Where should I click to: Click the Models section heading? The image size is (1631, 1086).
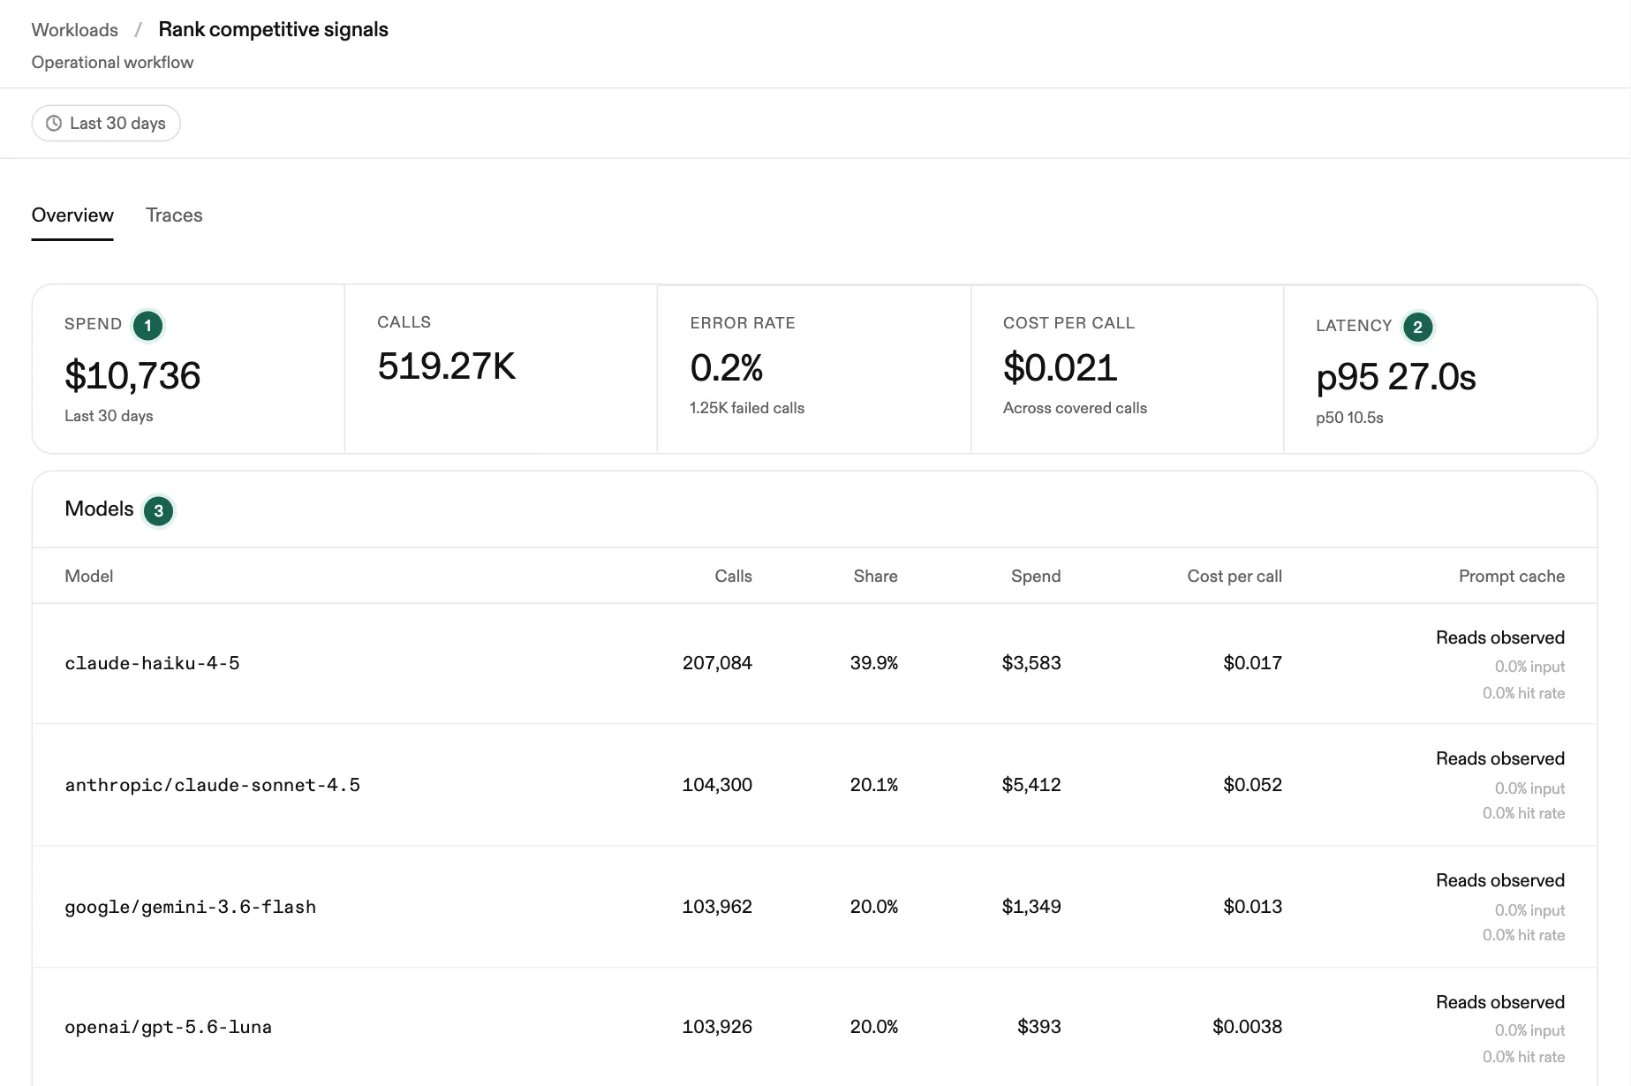[x=99, y=509]
